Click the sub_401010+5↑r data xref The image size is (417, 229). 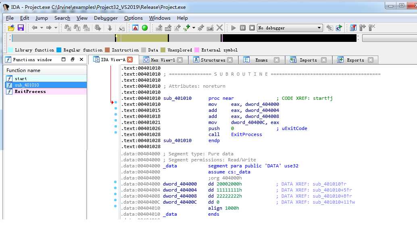(x=332, y=190)
